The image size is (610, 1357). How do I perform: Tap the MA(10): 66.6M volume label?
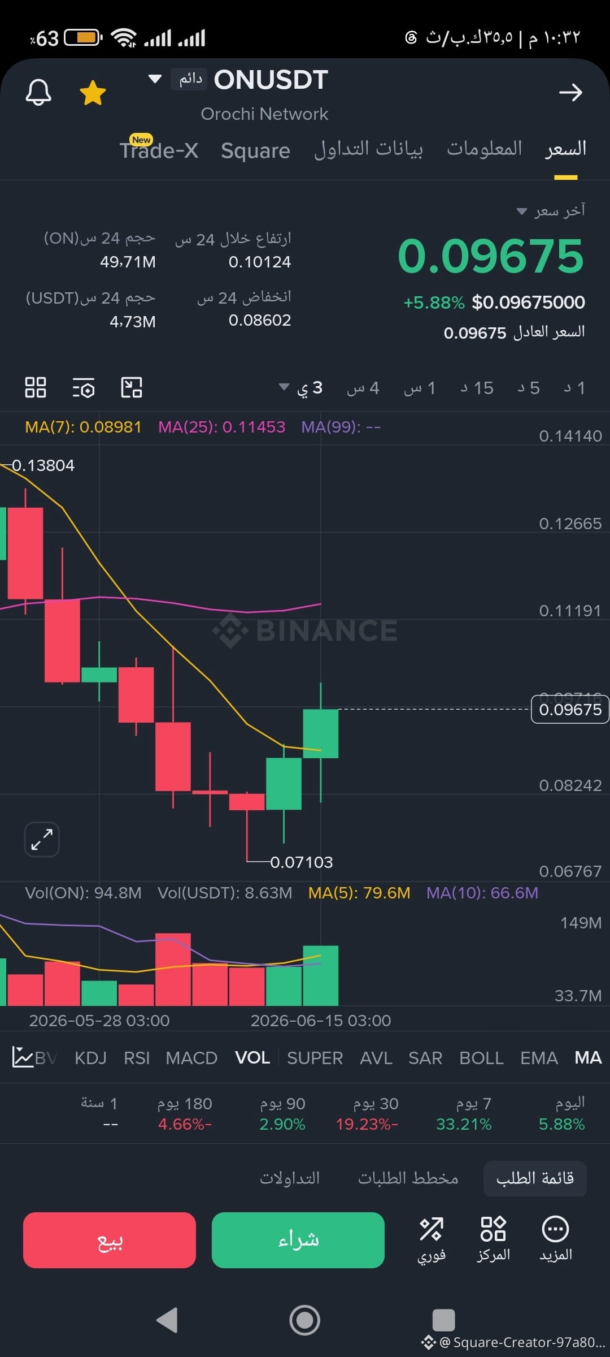coord(482,893)
